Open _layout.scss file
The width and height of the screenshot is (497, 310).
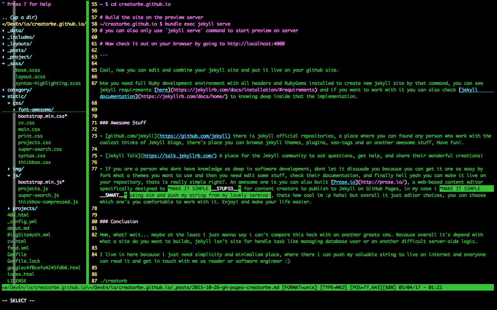[29, 77]
